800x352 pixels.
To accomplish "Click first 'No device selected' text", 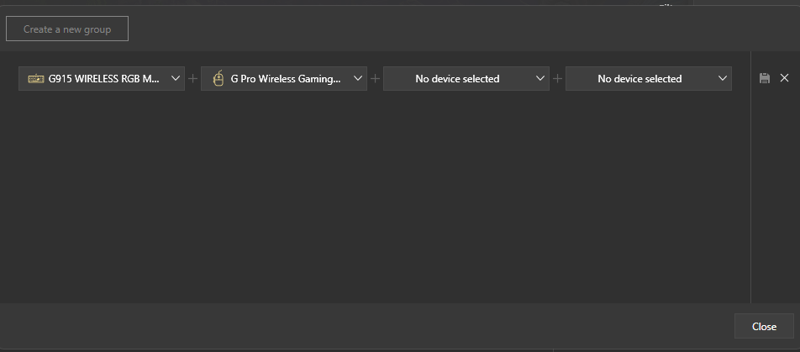I will (457, 79).
